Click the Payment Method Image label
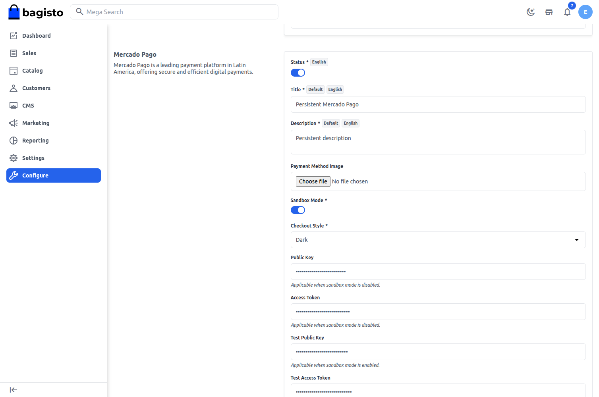Screen dimensions: 599x397 317,166
